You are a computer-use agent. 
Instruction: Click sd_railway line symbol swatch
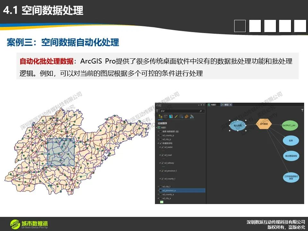(x=164, y=167)
